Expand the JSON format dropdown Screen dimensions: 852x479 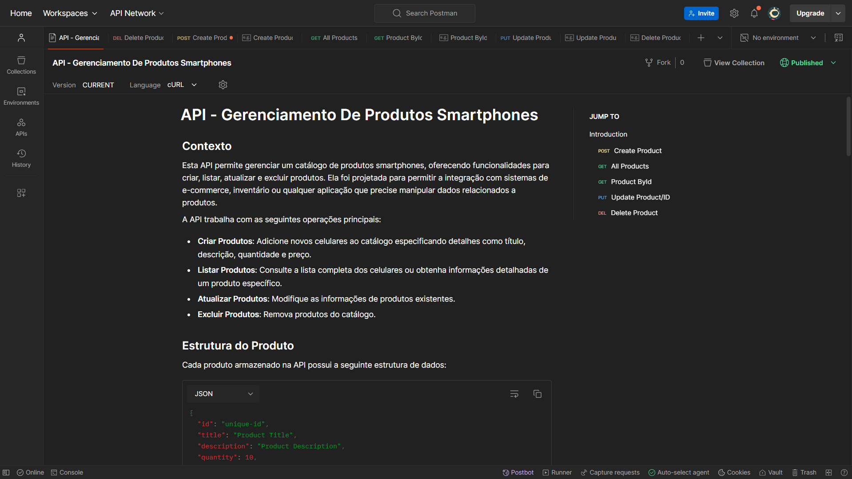click(x=223, y=394)
